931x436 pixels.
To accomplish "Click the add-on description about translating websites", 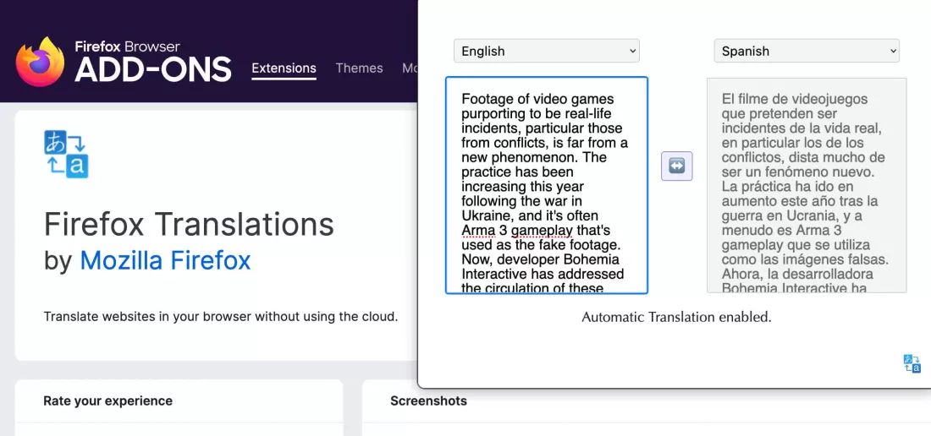I will tap(220, 316).
